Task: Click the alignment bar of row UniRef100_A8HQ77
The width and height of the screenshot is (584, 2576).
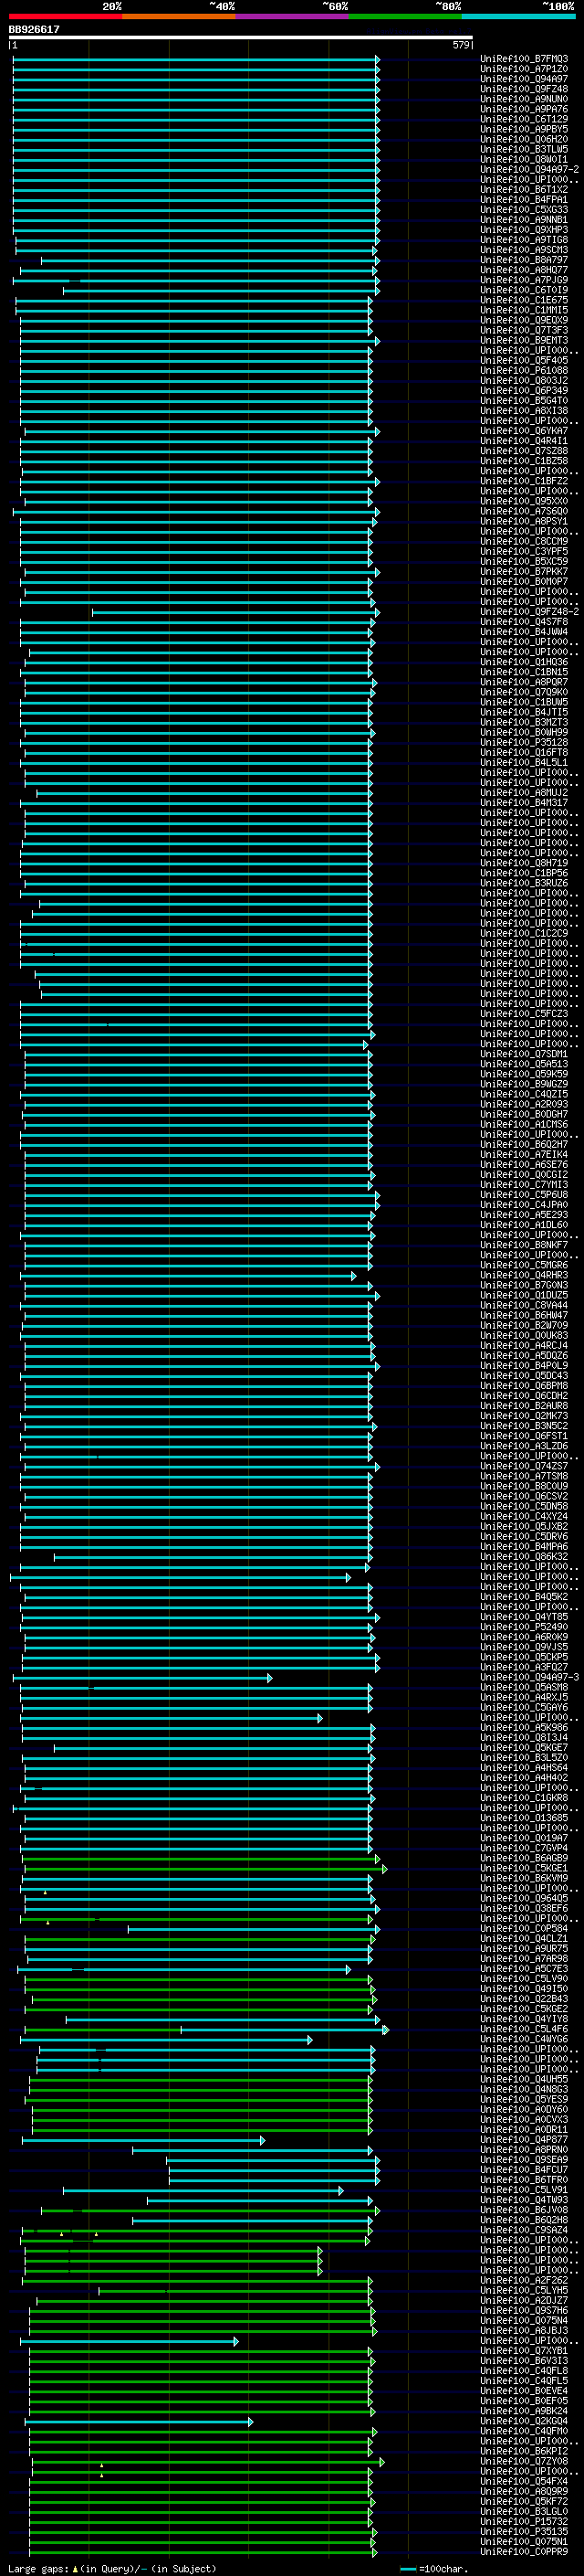Action: pos(199,270)
